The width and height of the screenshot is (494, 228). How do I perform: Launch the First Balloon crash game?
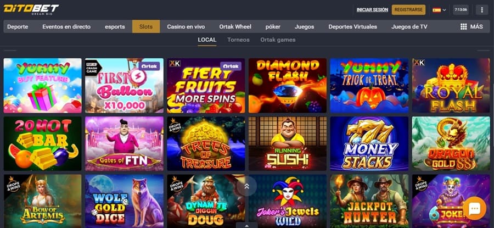tap(124, 86)
